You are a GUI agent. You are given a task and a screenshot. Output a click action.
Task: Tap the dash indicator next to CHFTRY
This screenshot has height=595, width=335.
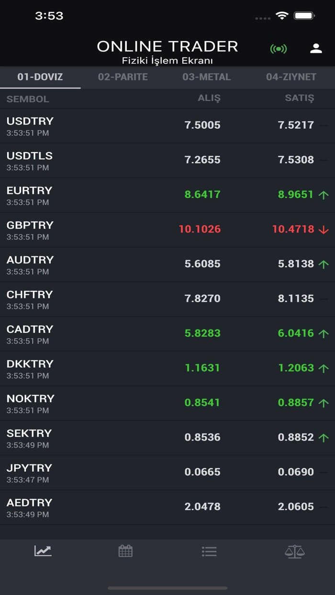[324, 299]
